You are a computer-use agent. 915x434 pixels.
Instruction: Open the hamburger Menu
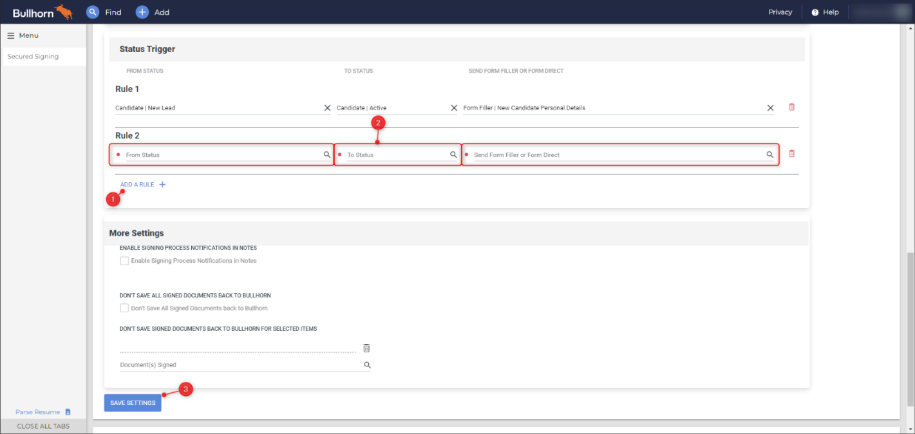[11, 35]
